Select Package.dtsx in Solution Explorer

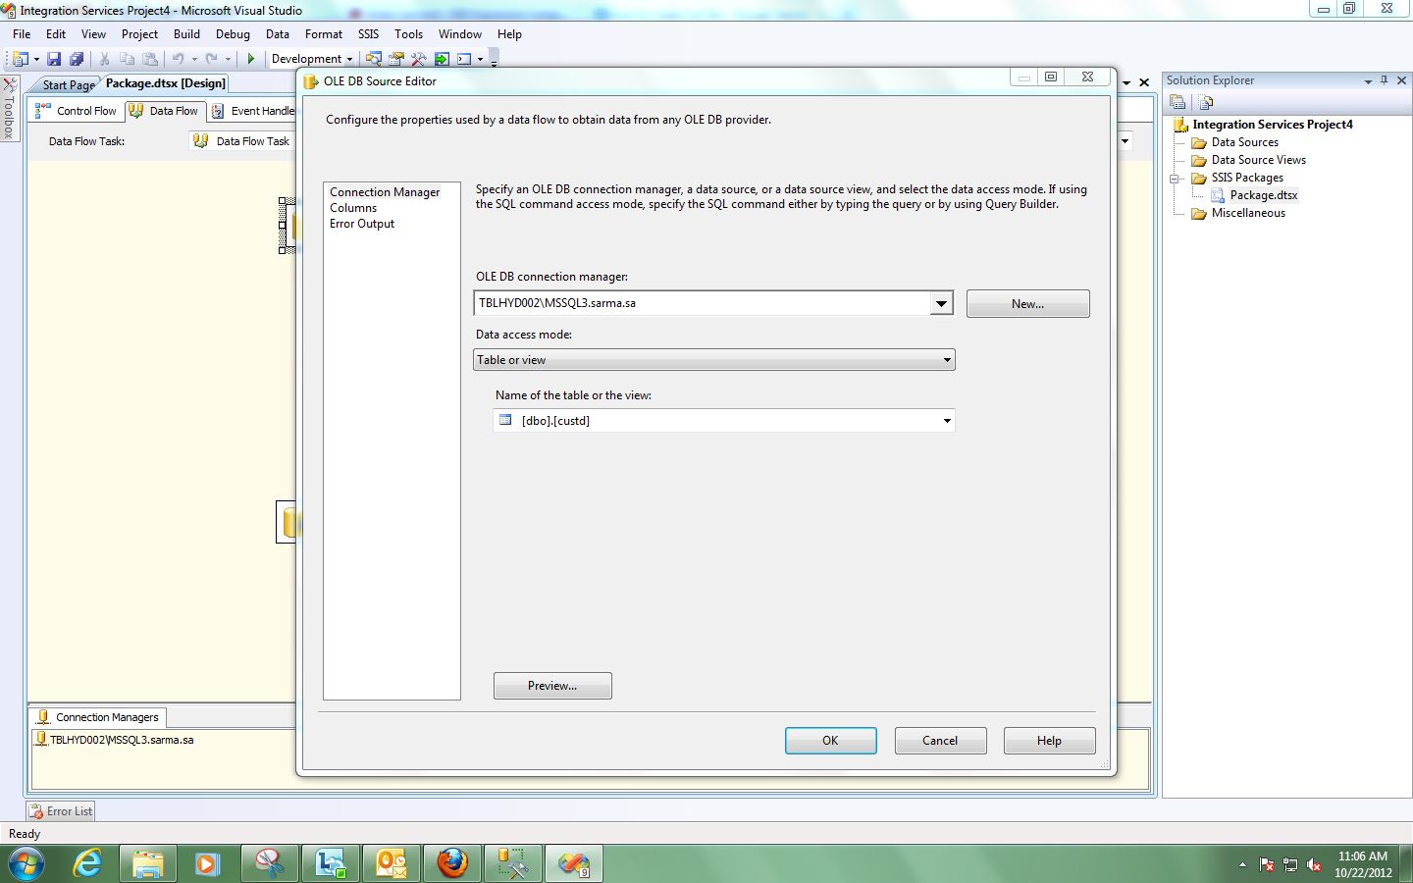[1264, 195]
